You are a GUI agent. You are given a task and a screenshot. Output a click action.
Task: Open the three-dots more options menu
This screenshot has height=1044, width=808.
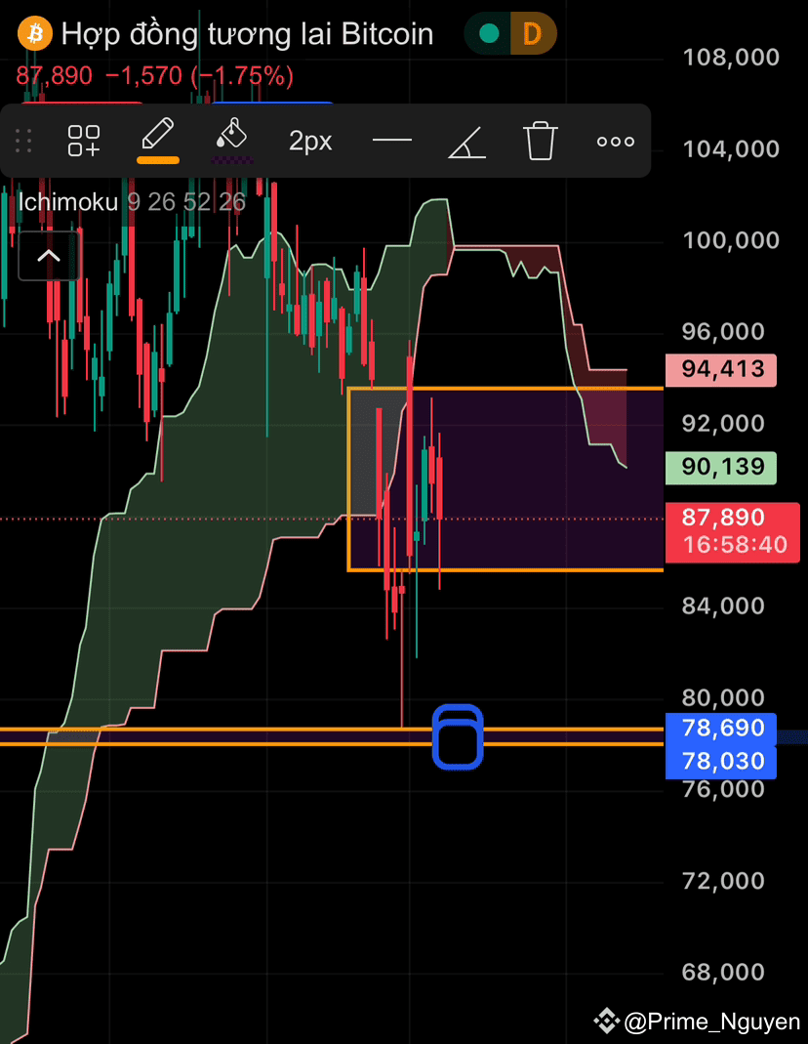pos(615,142)
